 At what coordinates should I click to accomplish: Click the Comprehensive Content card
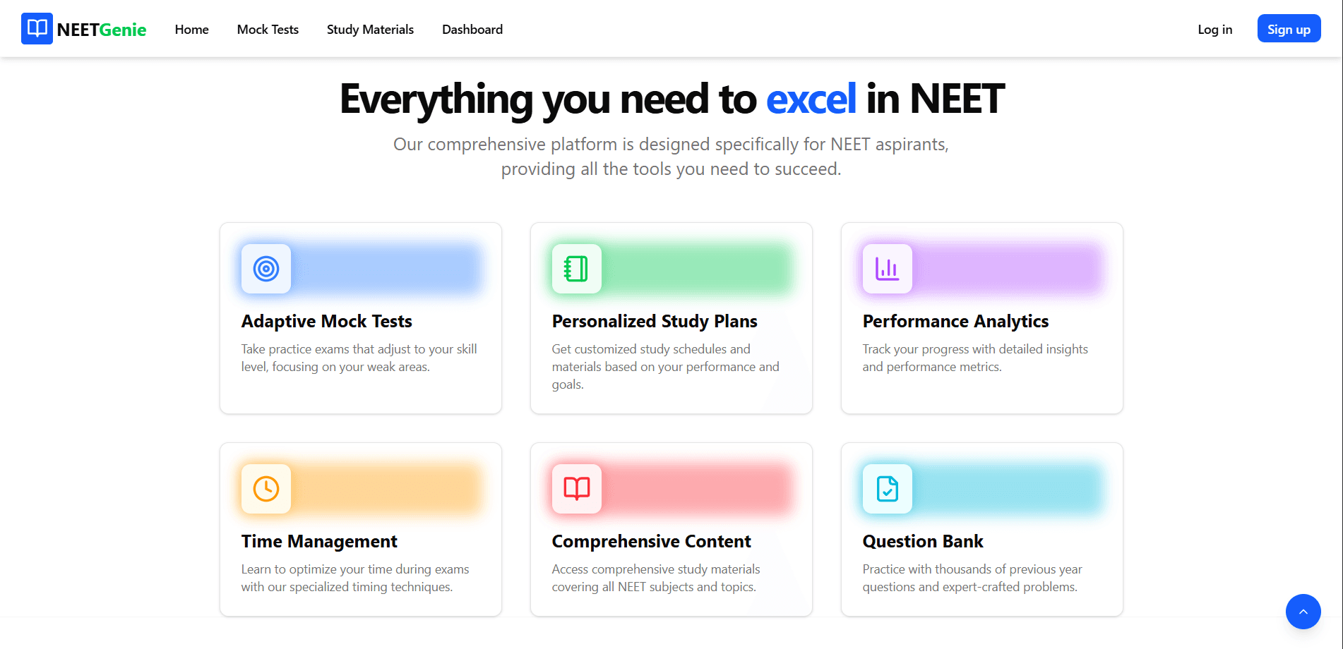tap(671, 529)
